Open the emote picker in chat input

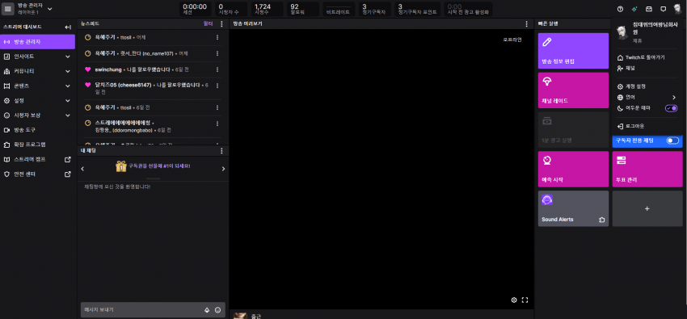click(217, 310)
